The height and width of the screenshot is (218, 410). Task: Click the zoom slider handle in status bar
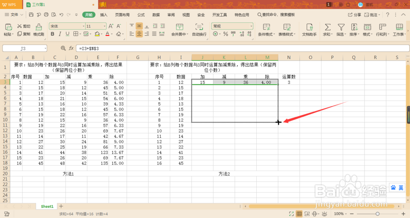377,214
